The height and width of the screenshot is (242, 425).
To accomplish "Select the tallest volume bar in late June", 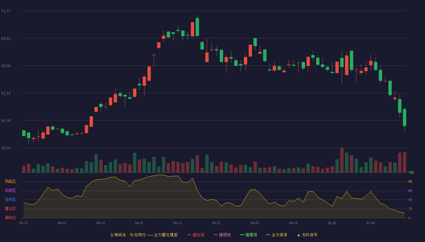I will pyautogui.click(x=342, y=160).
